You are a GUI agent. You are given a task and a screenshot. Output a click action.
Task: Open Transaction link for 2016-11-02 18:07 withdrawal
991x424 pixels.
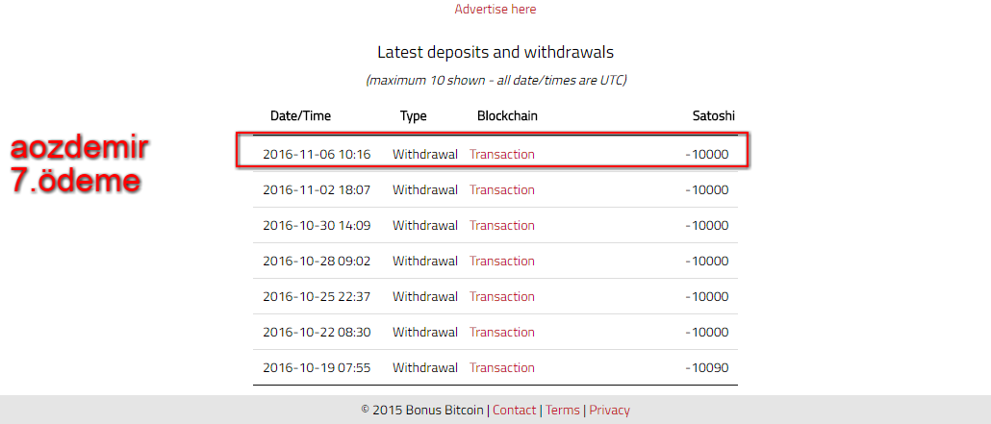502,189
